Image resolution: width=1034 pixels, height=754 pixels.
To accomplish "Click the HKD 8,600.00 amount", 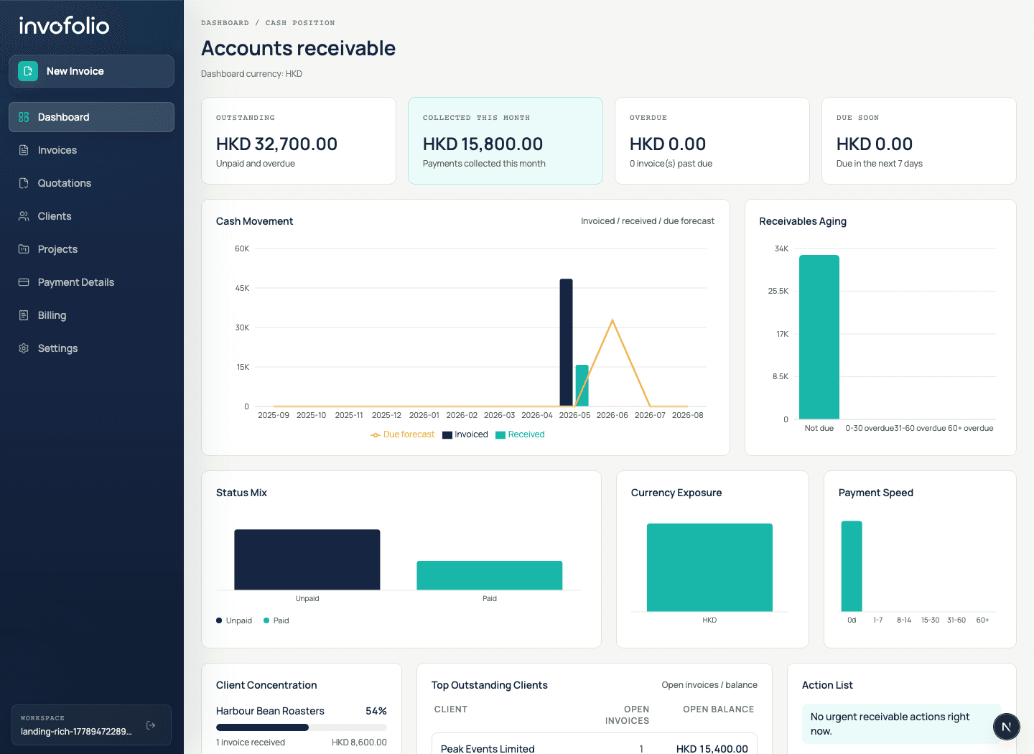I will click(x=359, y=743).
